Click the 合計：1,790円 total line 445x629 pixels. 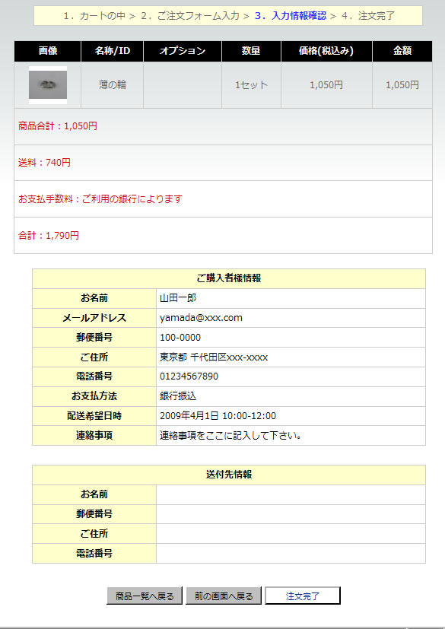click(x=49, y=236)
